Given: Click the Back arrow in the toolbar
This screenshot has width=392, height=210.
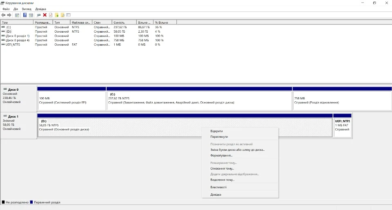Looking at the screenshot, I should (3, 15).
